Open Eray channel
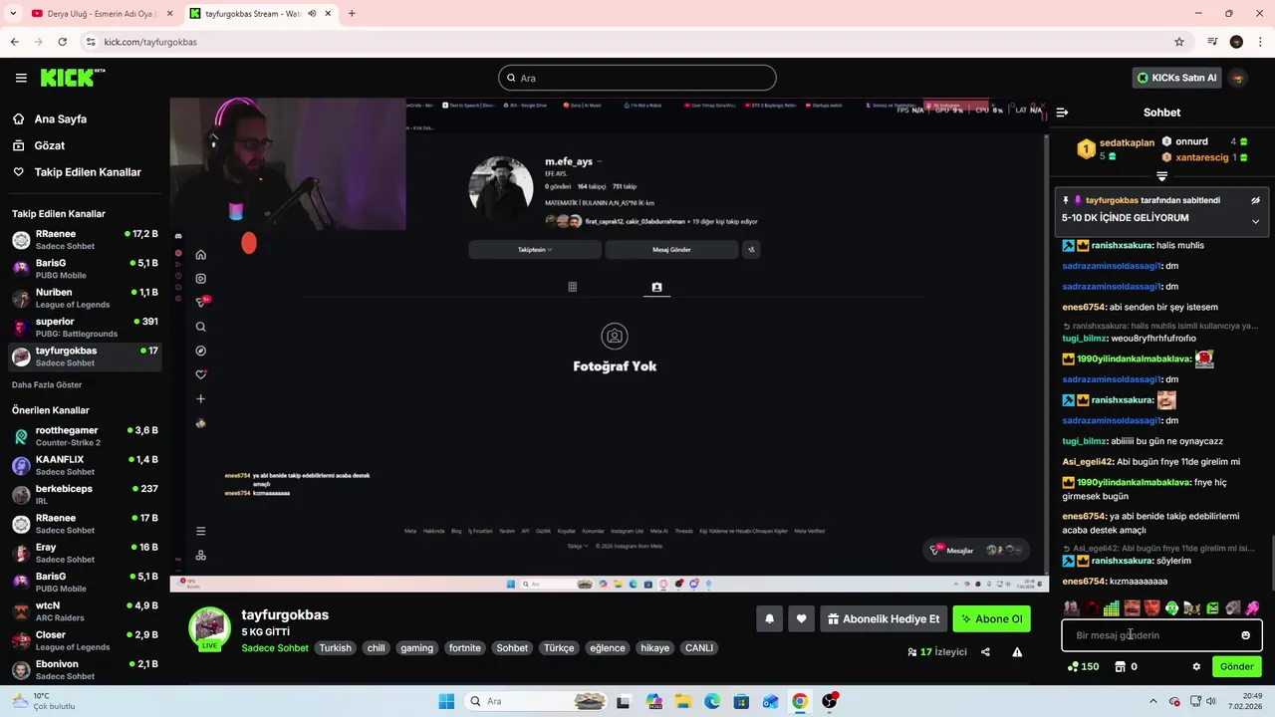Viewport: 1275px width, 717px height. (x=85, y=553)
